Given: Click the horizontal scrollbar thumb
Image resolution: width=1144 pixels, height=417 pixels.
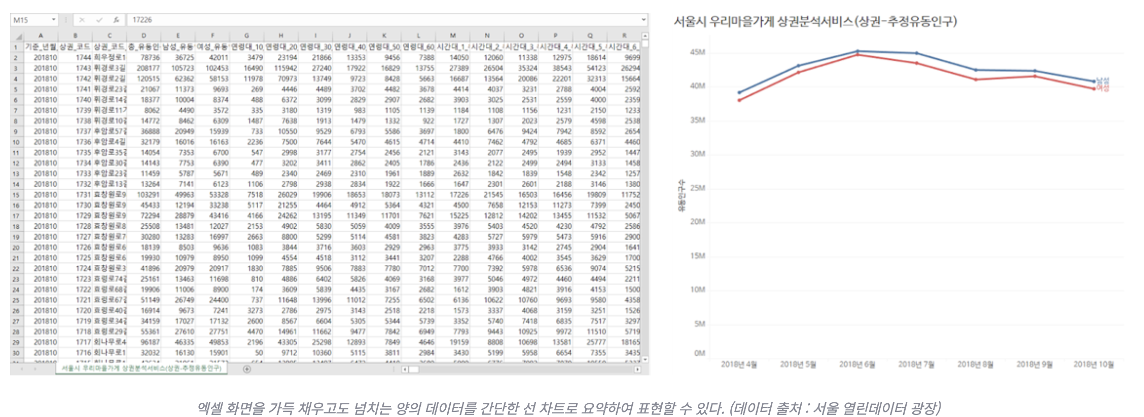Looking at the screenshot, I should pos(414,369).
